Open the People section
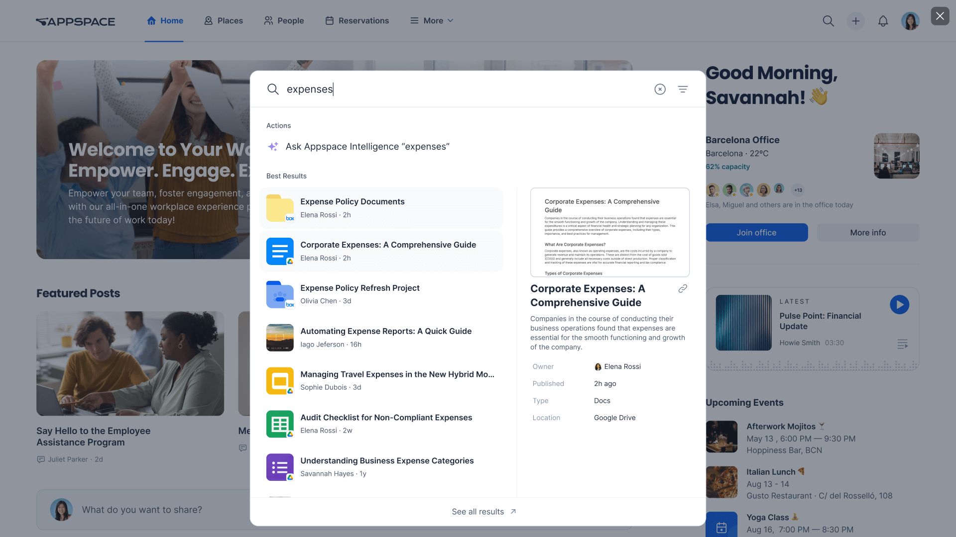 [283, 20]
